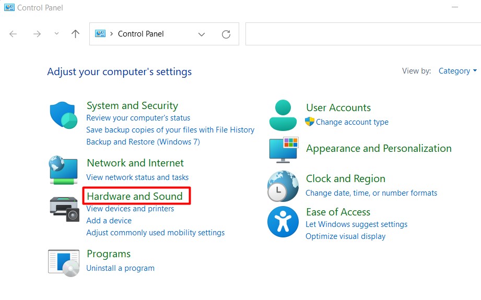This screenshot has width=481, height=300.
Task: Click the System and Security shield icon
Action: (64, 115)
